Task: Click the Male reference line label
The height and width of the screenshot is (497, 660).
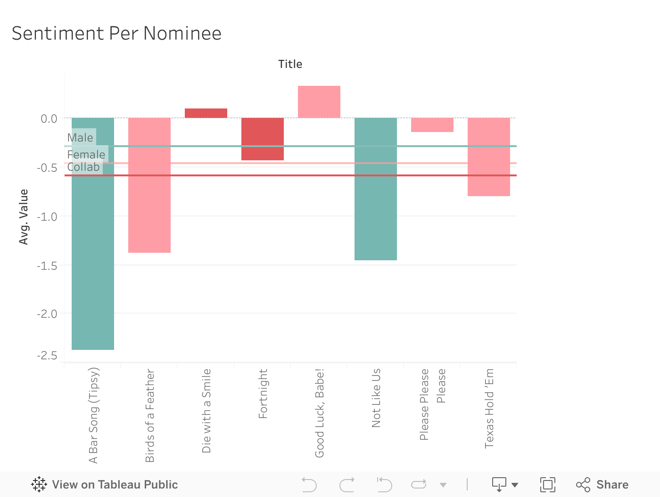Action: tap(80, 138)
